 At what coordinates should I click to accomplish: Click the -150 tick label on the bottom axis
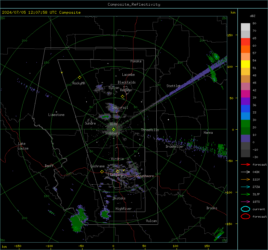click(18, 246)
